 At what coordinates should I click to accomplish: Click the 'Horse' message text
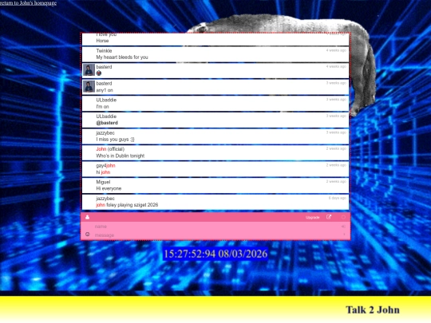coord(102,41)
